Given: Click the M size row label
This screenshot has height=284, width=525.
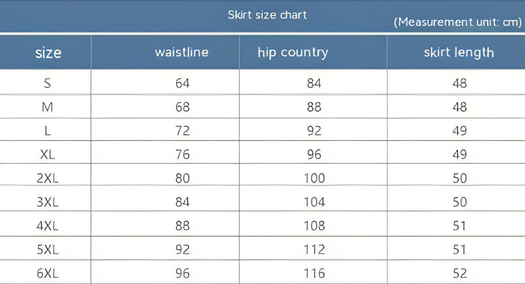Looking at the screenshot, I should [47, 107].
